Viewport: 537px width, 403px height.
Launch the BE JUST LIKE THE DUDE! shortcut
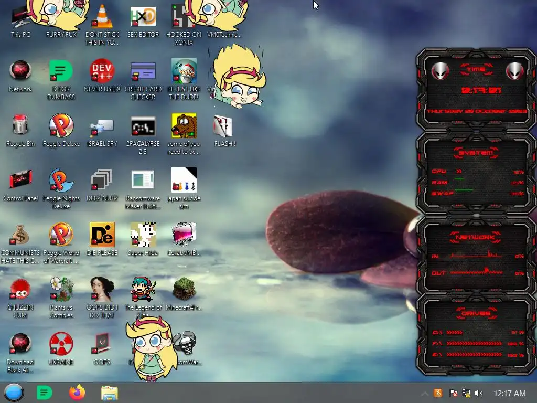184,79
